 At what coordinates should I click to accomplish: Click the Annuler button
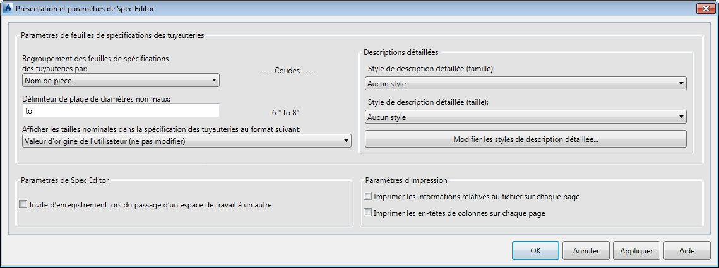click(x=586, y=250)
